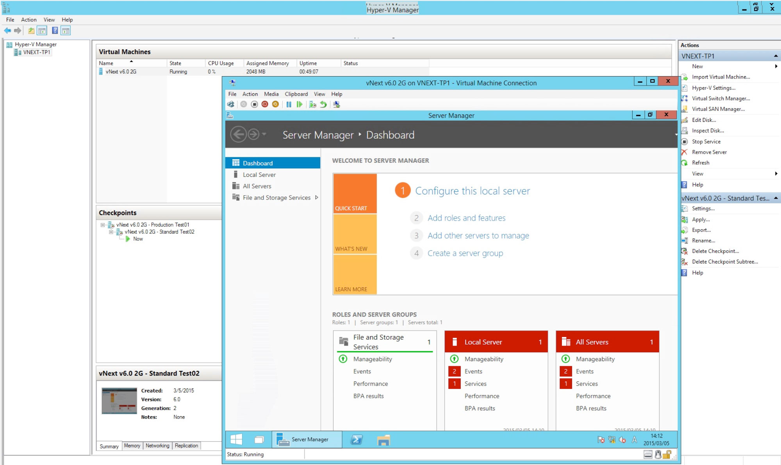Expand View submenu in Actions pane
This screenshot has height=465, width=781.
coord(776,174)
